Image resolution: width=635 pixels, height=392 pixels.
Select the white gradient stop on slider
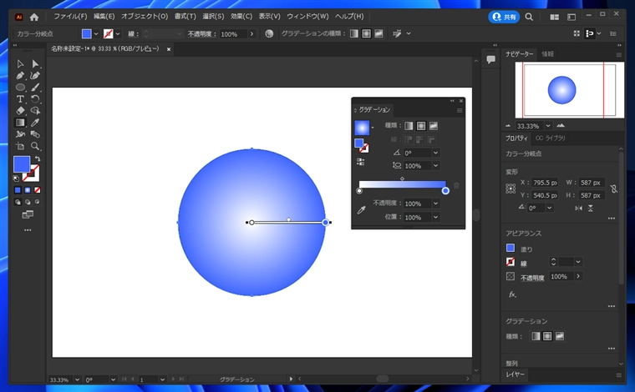[359, 191]
